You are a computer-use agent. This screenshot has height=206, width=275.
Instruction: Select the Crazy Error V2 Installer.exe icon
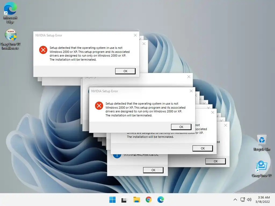10,39
